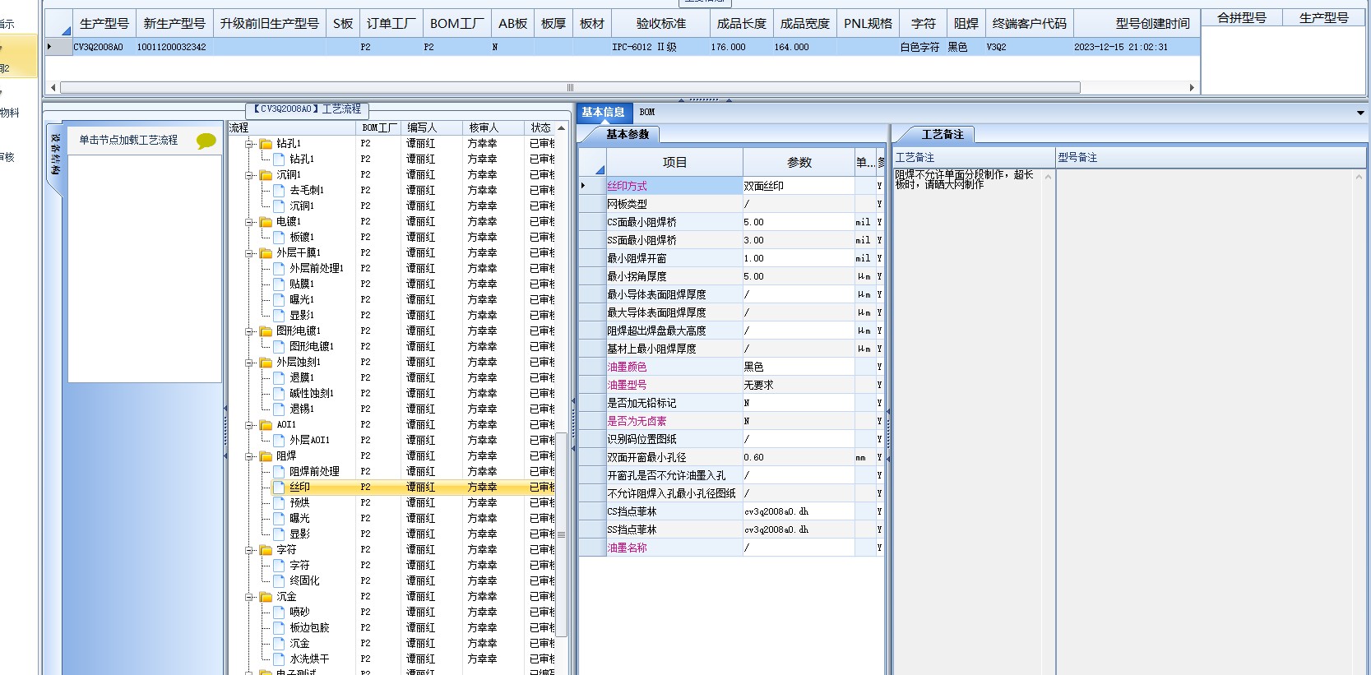Sort by 生产型号 column header
1371x675 pixels.
point(104,24)
